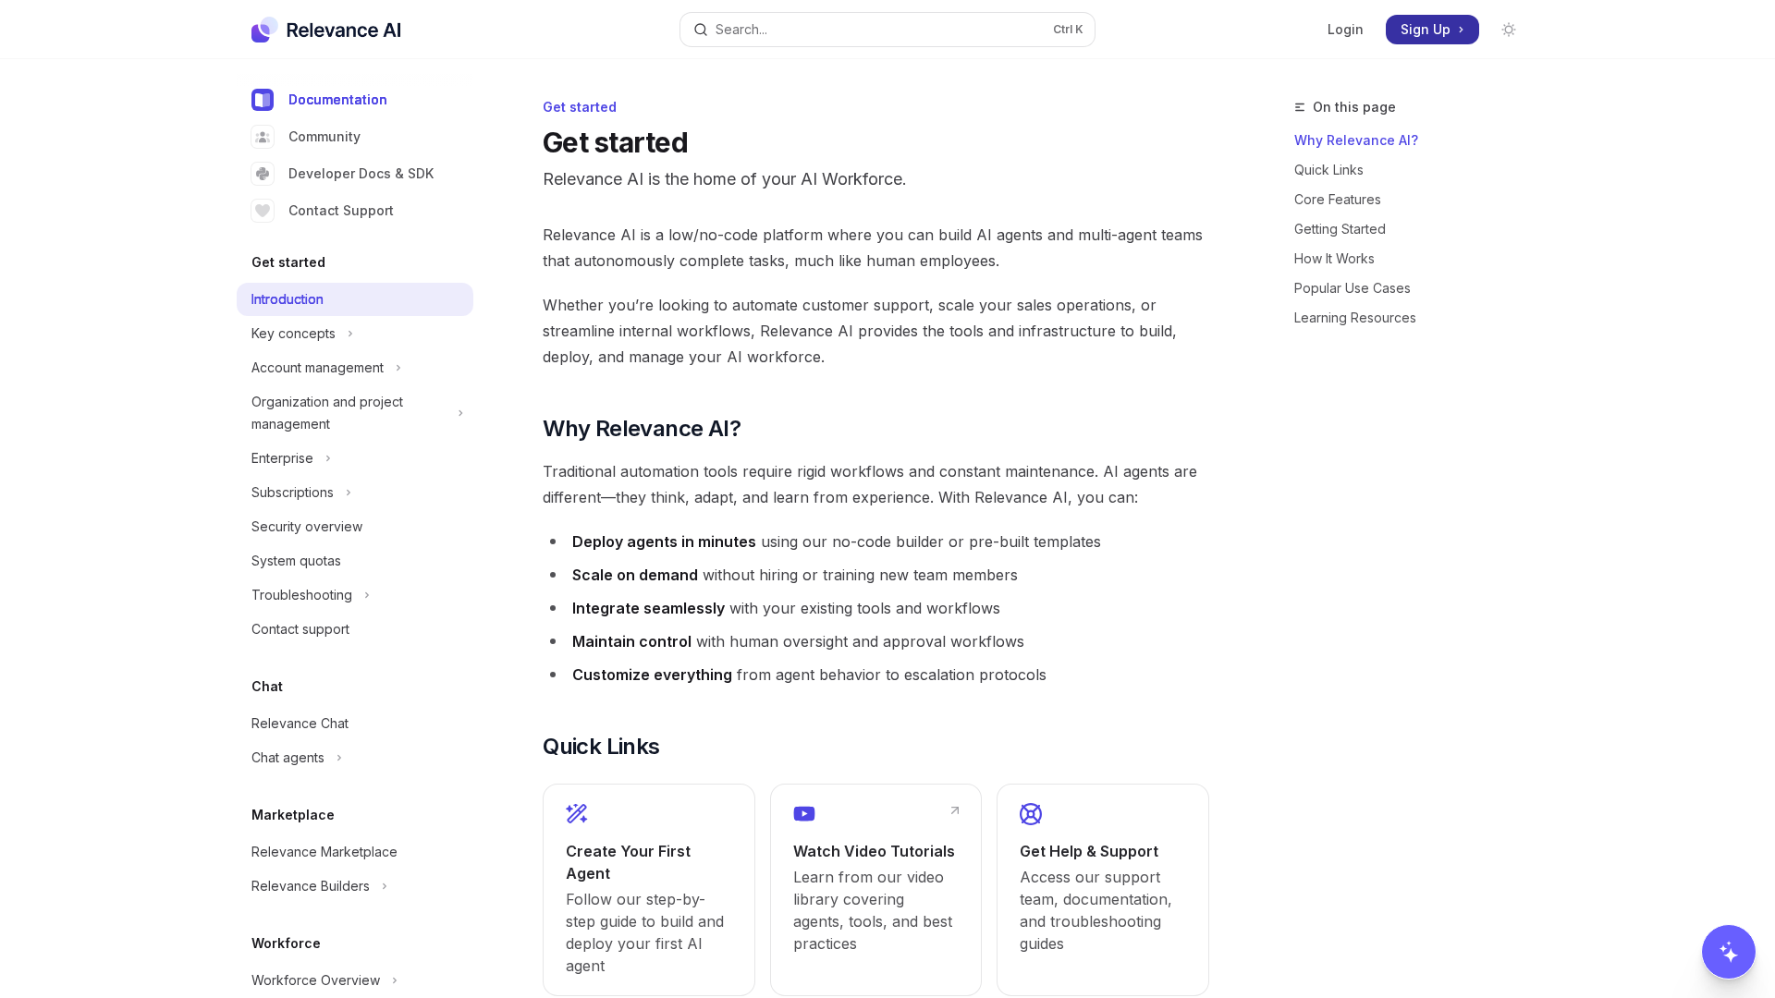Click the Developer Docs & SDK icon
This screenshot has height=998, width=1775.
click(x=263, y=174)
